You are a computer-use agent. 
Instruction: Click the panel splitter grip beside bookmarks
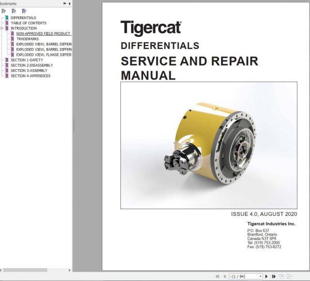point(73,125)
